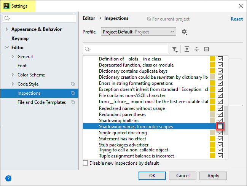Toggle Disable new inspections by default
The image size is (247, 186).
click(86, 163)
